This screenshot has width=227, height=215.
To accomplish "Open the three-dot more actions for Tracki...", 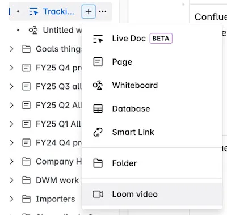I will coord(103,11).
